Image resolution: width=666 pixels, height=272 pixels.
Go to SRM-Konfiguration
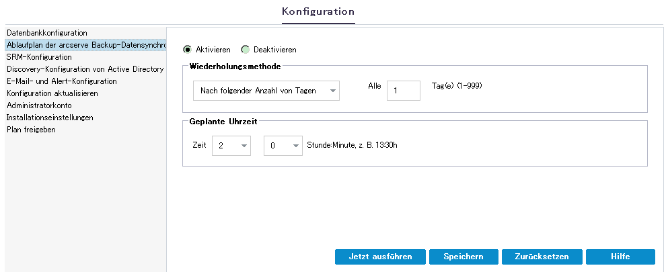click(39, 57)
